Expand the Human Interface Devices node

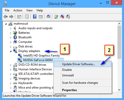coord(11,70)
